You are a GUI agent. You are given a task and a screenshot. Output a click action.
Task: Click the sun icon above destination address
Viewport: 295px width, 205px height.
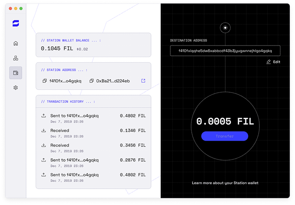pos(225,28)
